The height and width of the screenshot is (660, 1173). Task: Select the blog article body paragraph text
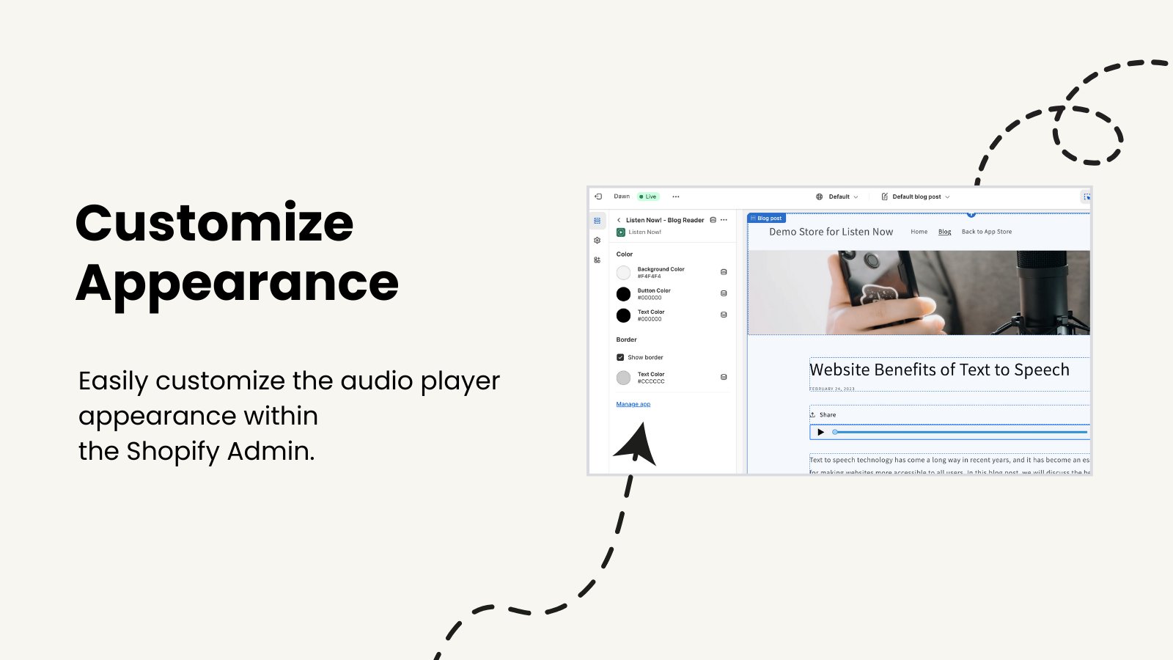pos(949,466)
